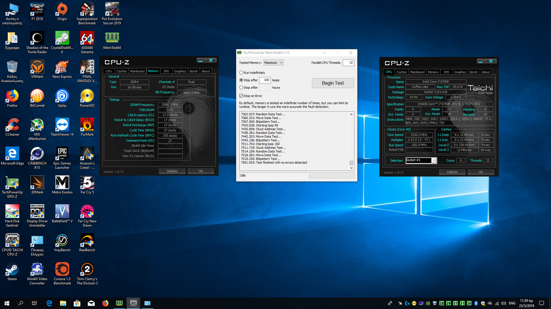The width and height of the screenshot is (551, 309).
Task: Click Validate in processor CPU-Z window
Action: tap(452, 172)
